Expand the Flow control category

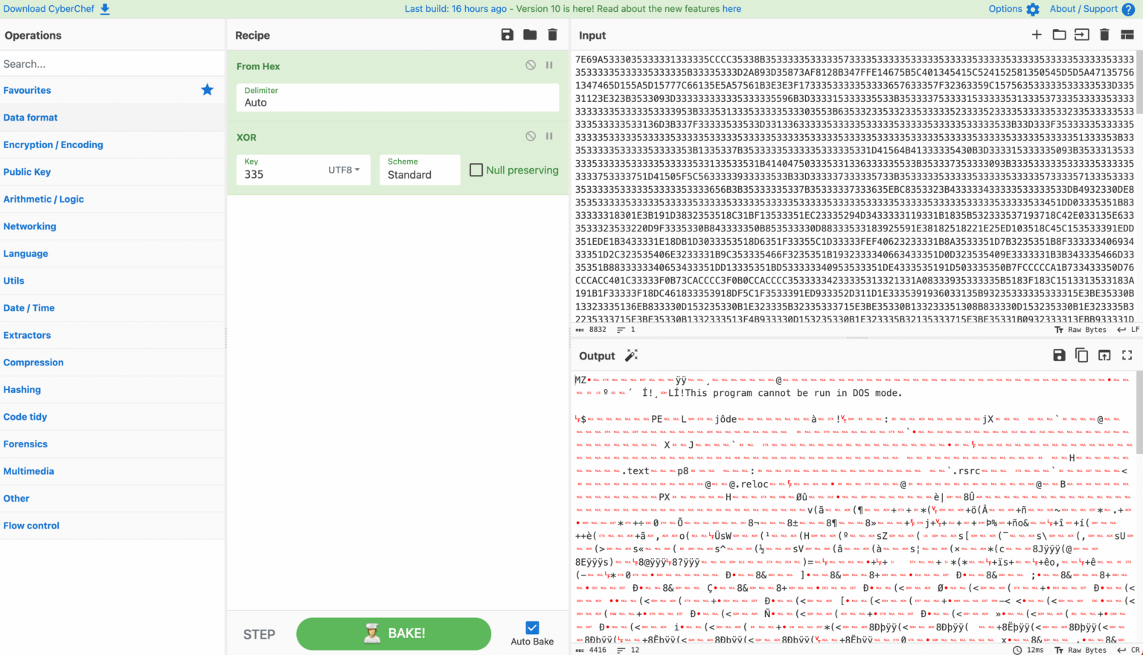coord(112,525)
